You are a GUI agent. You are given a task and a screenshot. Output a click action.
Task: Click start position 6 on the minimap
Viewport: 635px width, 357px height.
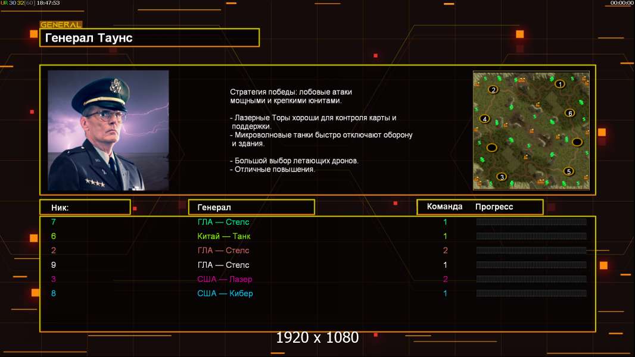pos(570,113)
